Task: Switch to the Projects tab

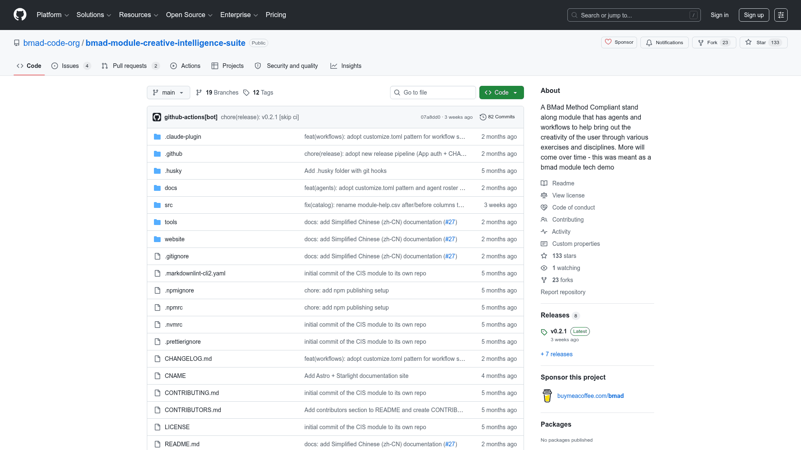Action: click(227, 66)
